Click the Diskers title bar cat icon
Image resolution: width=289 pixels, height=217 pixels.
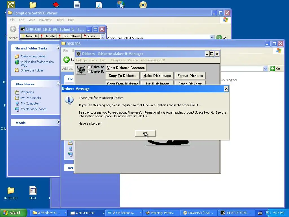click(x=78, y=54)
